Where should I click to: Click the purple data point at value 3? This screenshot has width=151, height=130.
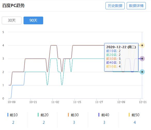click(x=142, y=59)
